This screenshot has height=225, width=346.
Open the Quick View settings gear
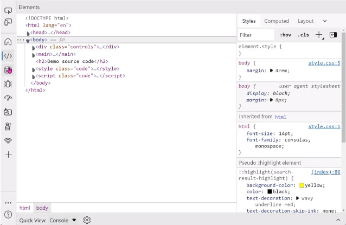click(87, 220)
